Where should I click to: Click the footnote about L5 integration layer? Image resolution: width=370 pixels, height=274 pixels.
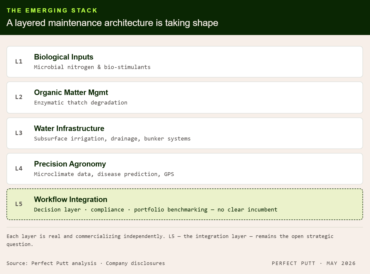coord(170,240)
